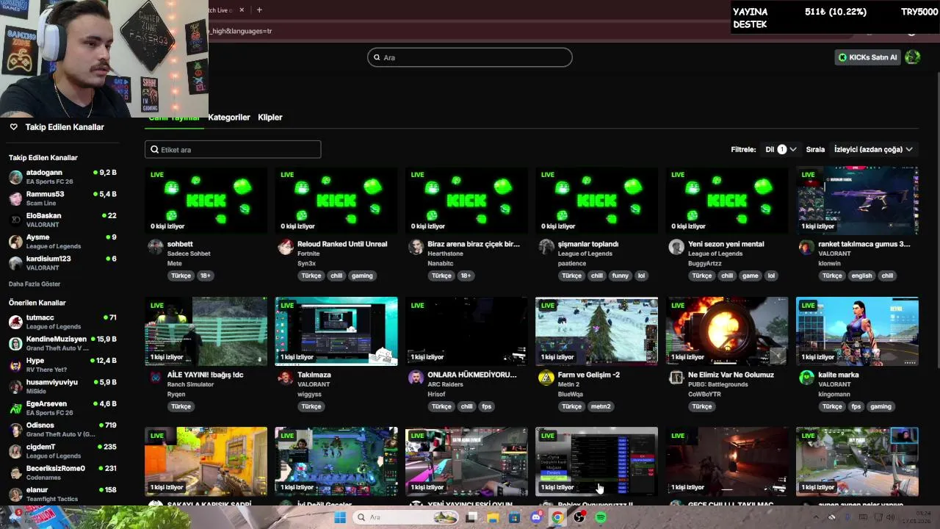
Task: Open Farm ve Gelişim -2 snowy thumbnail
Action: pyautogui.click(x=596, y=331)
